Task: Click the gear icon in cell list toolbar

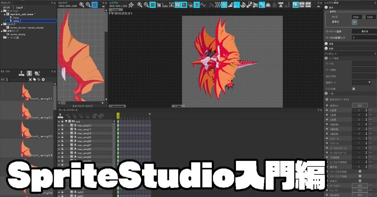Action: click(43, 80)
